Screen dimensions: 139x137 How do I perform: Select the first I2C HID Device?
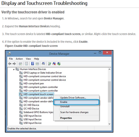coord(31,105)
